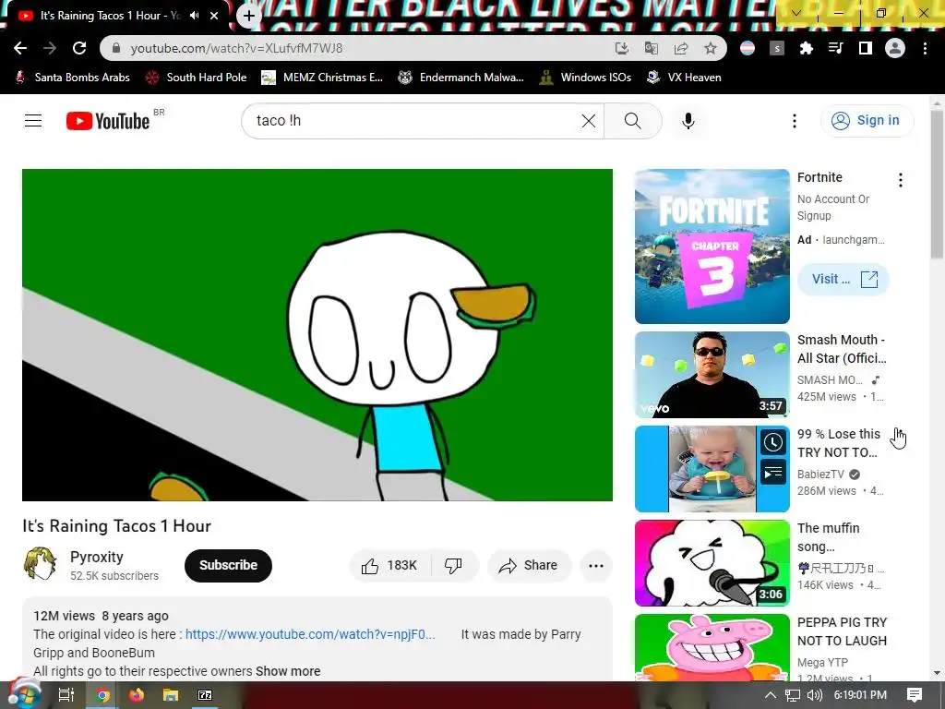This screenshot has height=709, width=945.
Task: Open more actions ellipsis beside Share
Action: (x=596, y=566)
